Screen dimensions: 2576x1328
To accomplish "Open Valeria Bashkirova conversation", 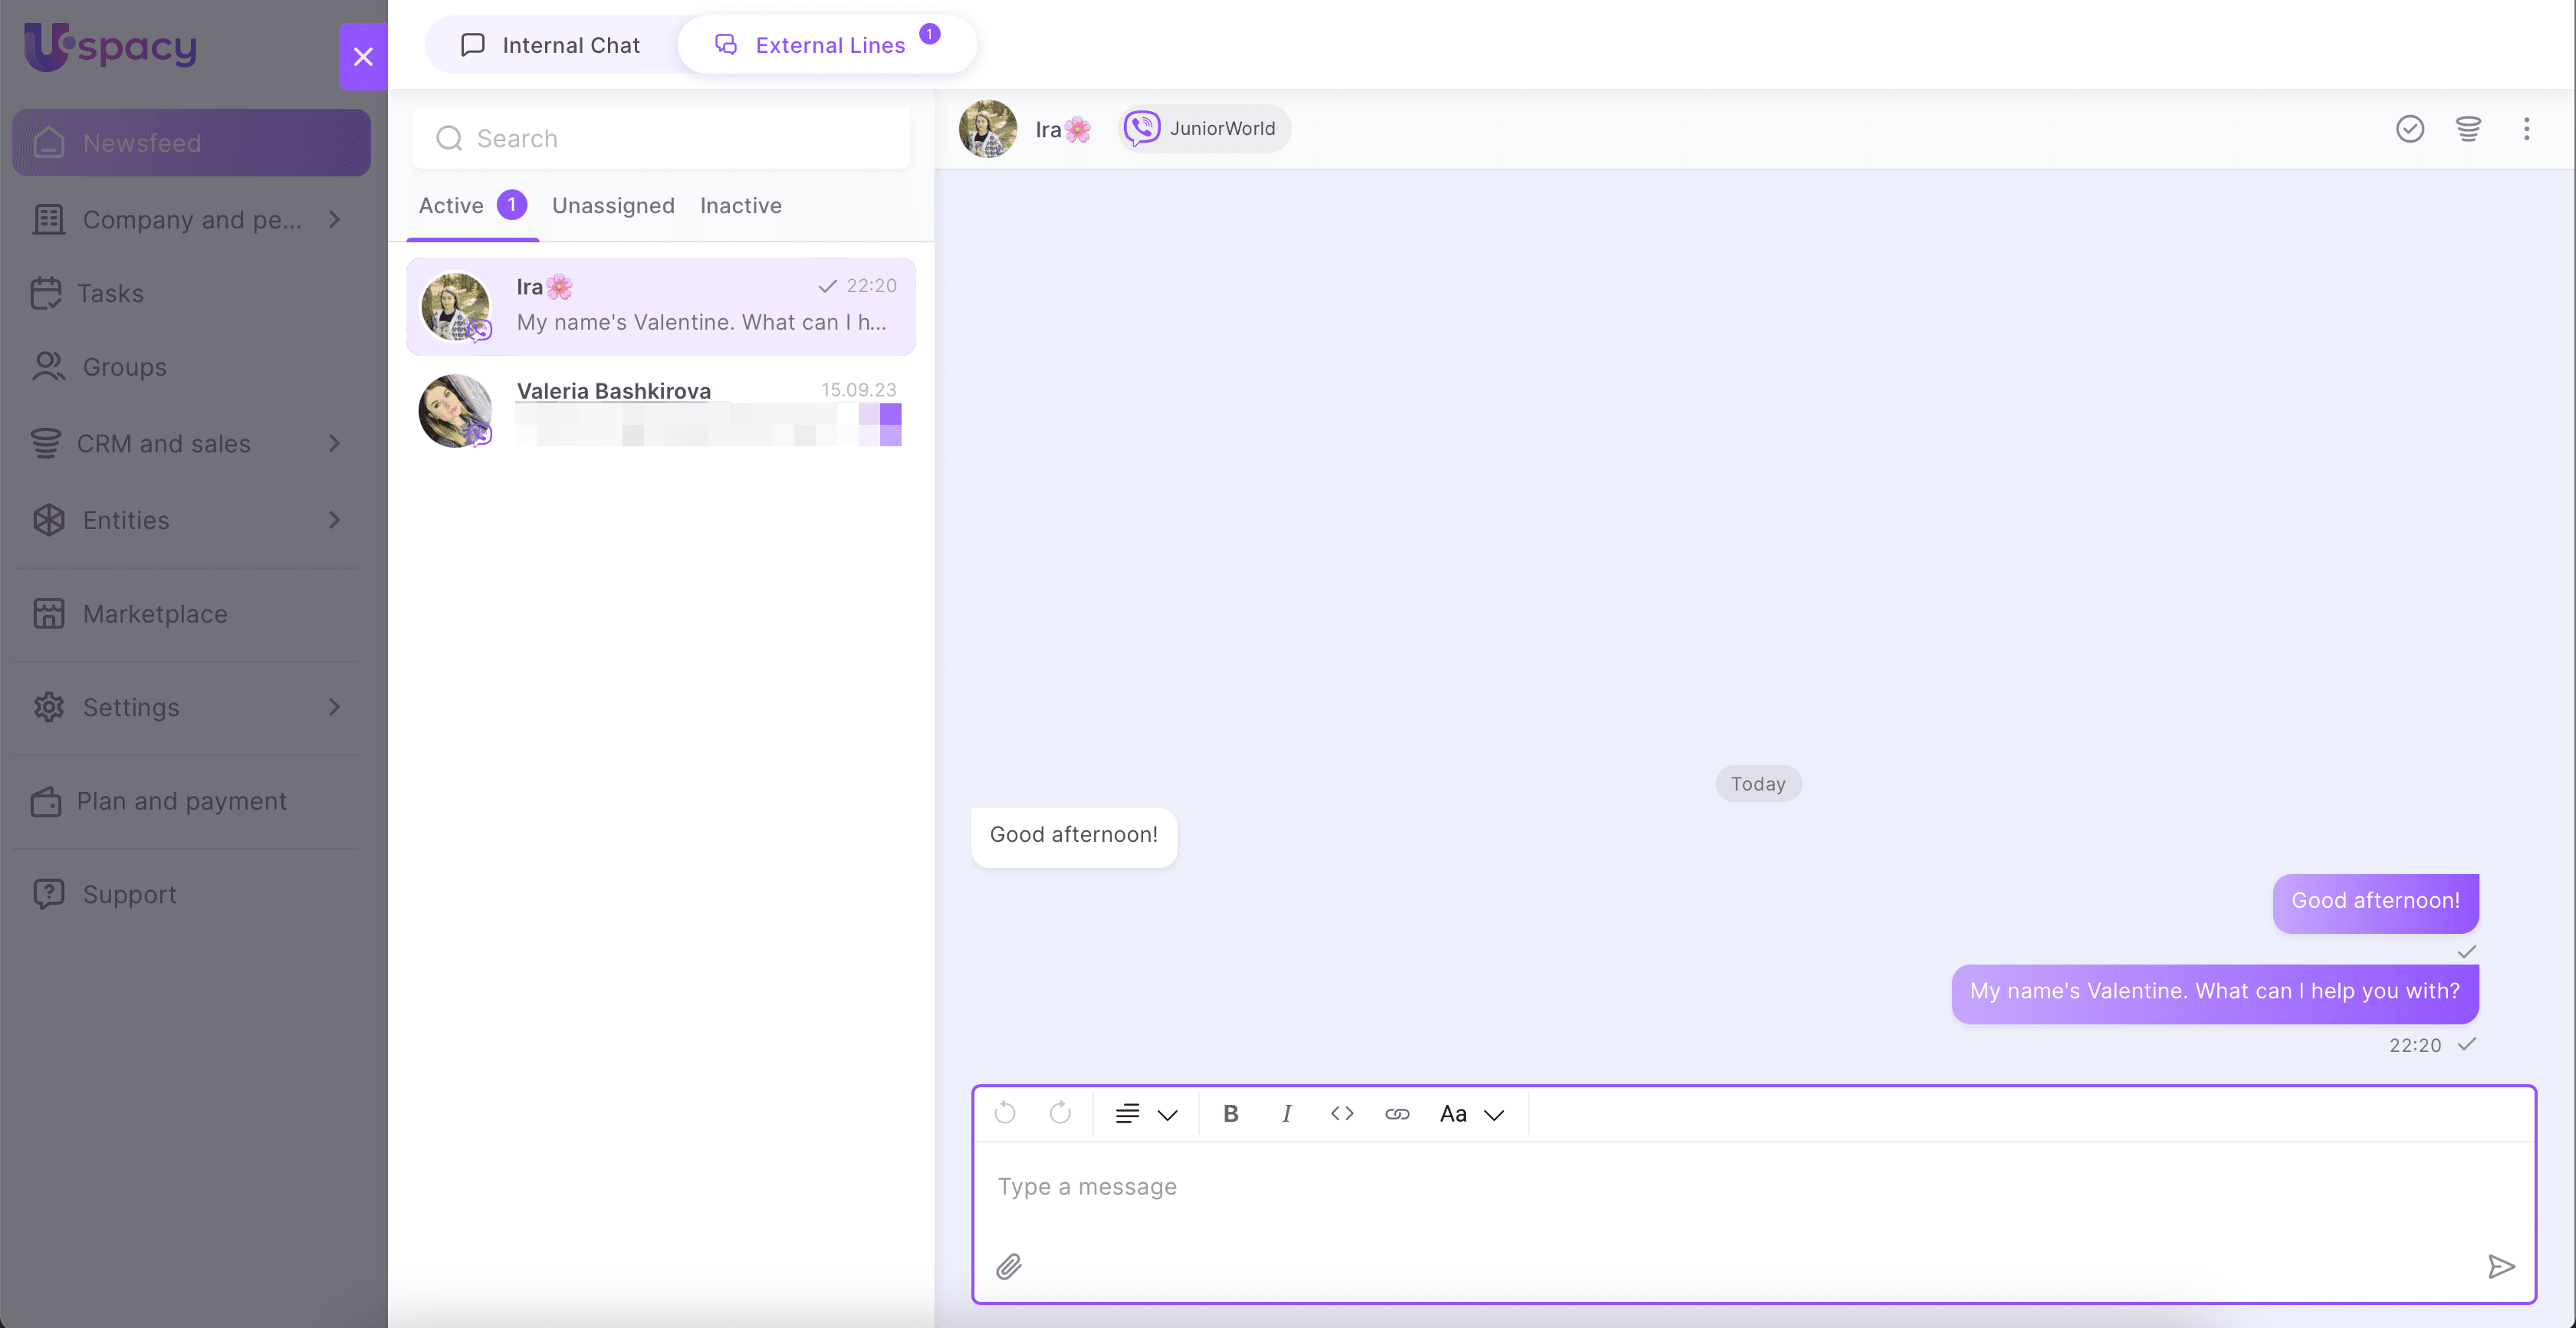I will point(660,410).
